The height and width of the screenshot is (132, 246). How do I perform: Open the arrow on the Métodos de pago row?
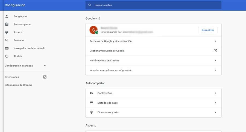click(x=215, y=103)
